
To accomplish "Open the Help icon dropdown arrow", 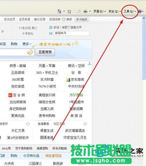I will [x=143, y=11].
